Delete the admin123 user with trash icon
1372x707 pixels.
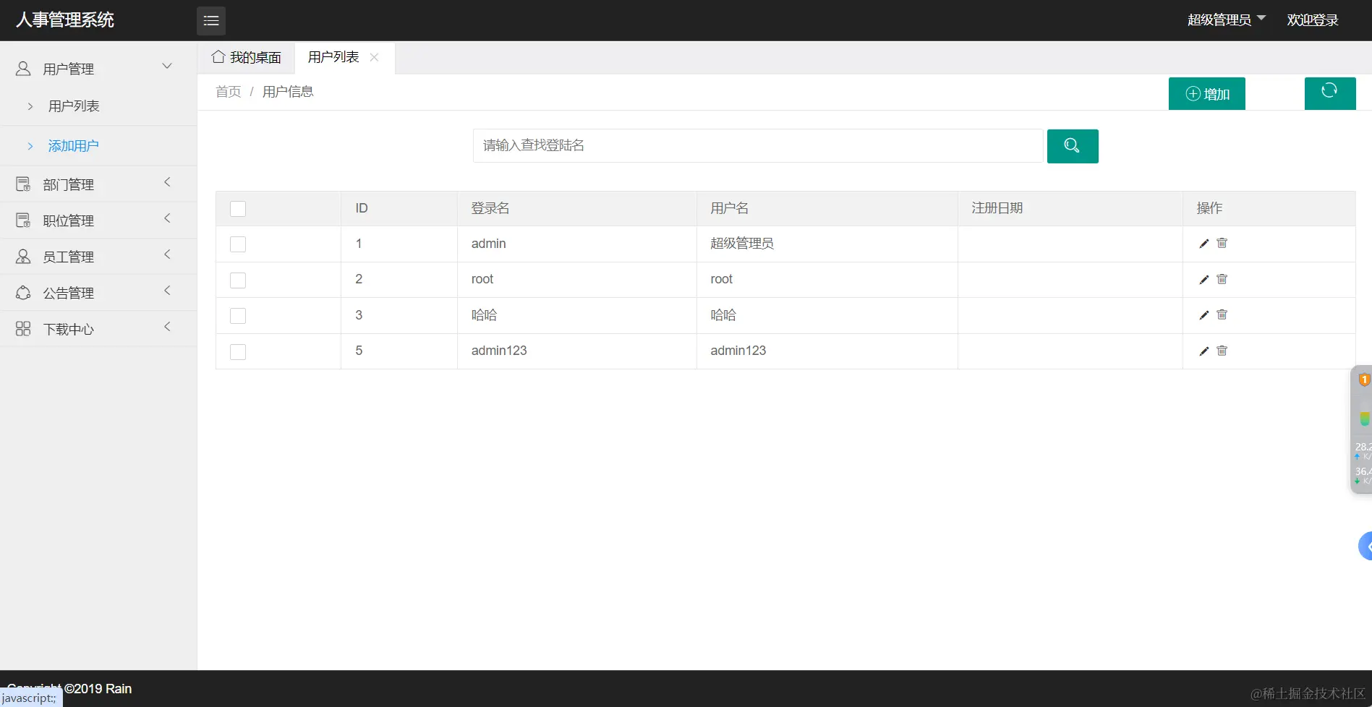(x=1222, y=351)
